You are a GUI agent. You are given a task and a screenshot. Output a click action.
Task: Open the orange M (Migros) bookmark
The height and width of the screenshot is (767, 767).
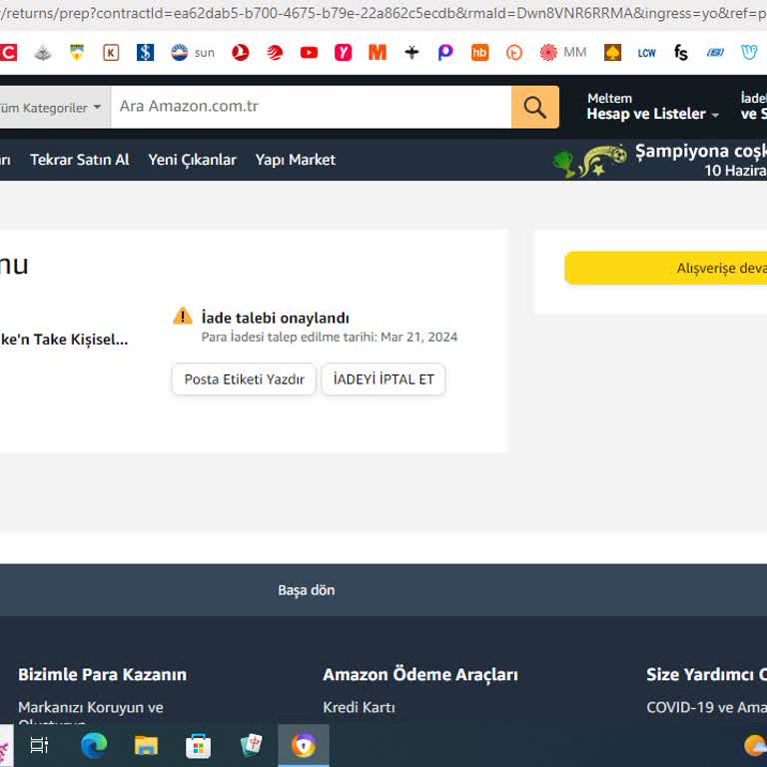point(378,52)
